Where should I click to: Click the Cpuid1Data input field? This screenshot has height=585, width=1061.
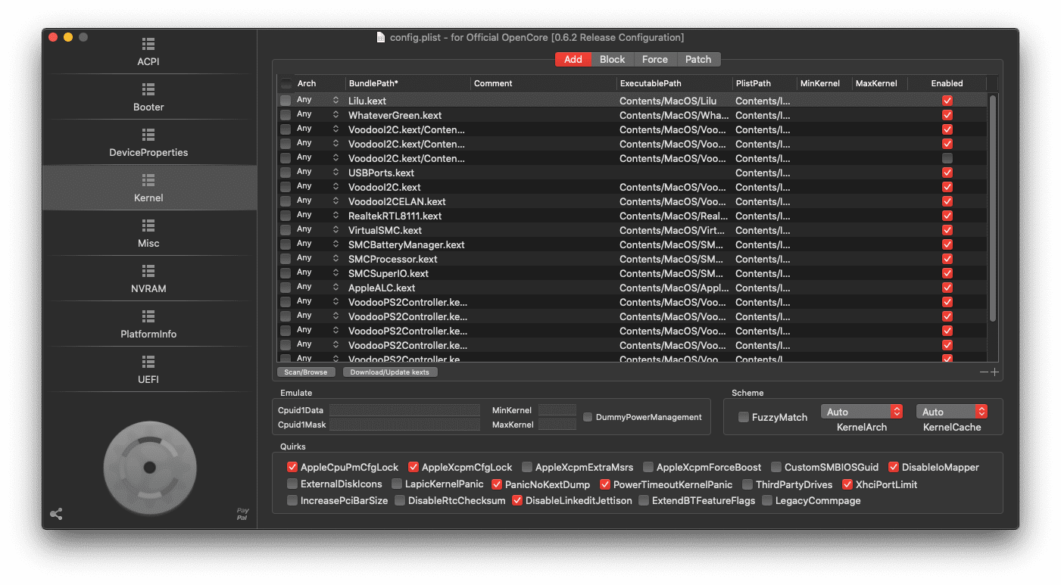[x=404, y=409]
